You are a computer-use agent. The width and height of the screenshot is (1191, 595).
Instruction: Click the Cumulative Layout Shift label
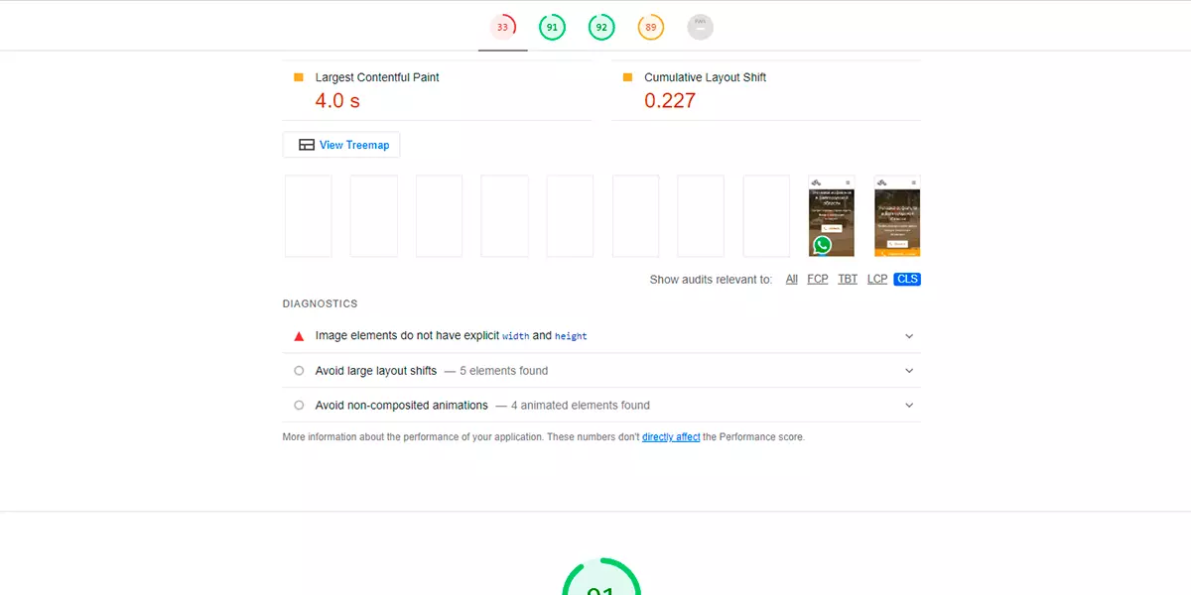[705, 77]
